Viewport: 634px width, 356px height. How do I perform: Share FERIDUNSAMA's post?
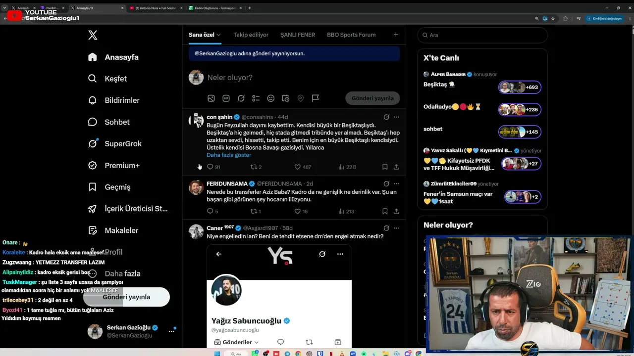click(x=396, y=211)
